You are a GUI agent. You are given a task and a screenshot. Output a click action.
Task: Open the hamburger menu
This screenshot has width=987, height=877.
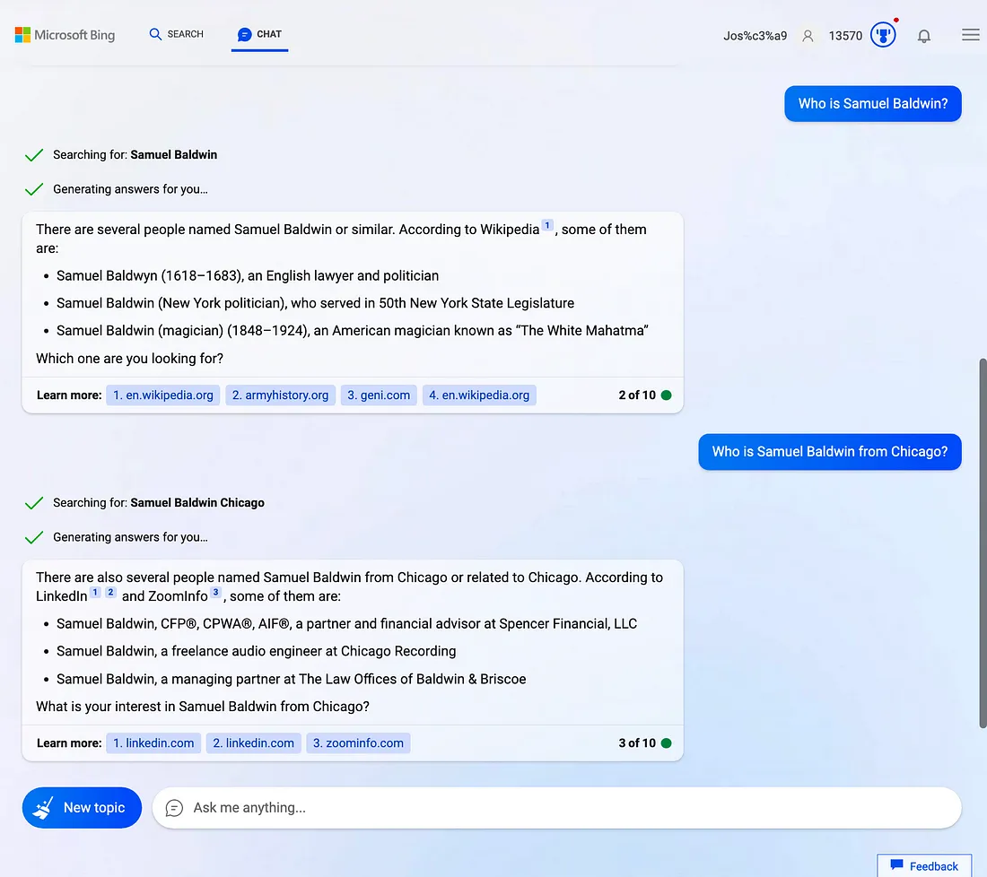point(971,35)
